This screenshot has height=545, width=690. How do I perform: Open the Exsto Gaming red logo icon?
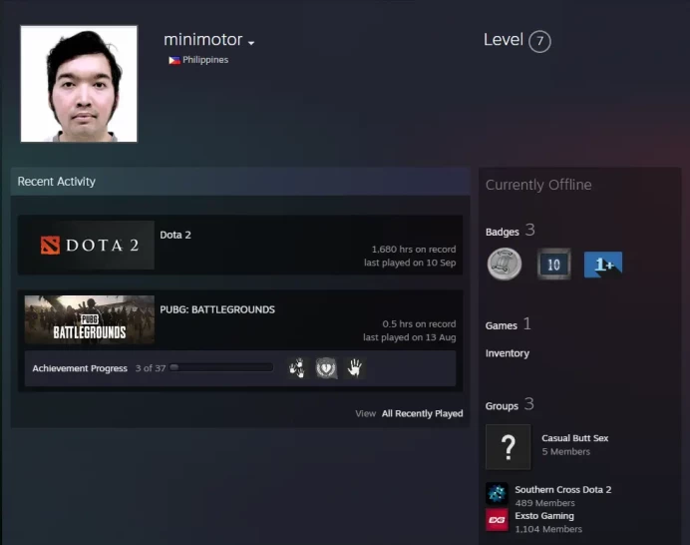[x=497, y=520]
